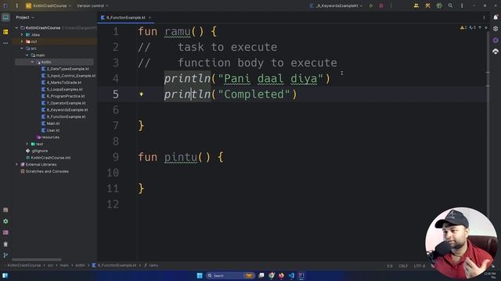Open the second right sidebar tool icon
This screenshot has height=281, width=501.
(x=496, y=29)
